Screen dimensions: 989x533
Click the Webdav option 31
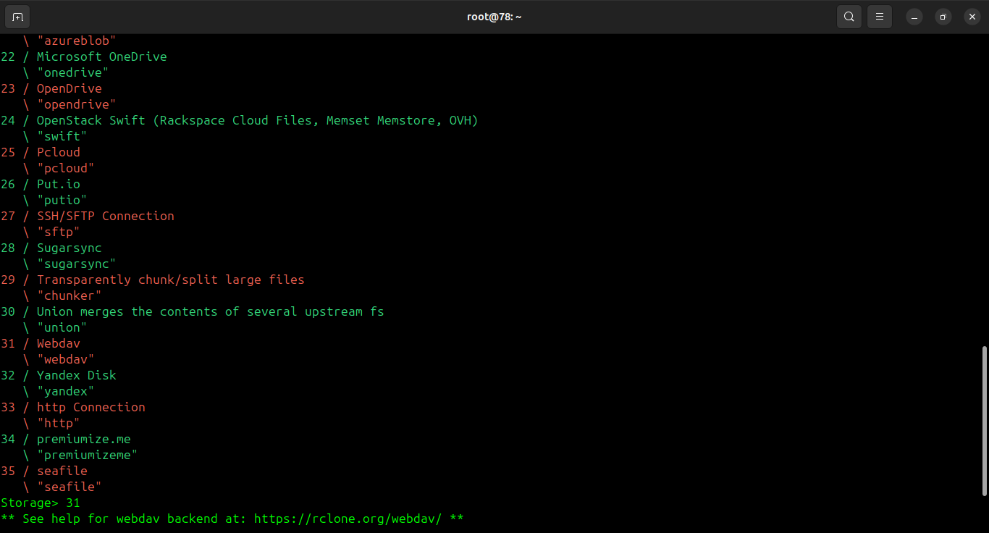(41, 343)
